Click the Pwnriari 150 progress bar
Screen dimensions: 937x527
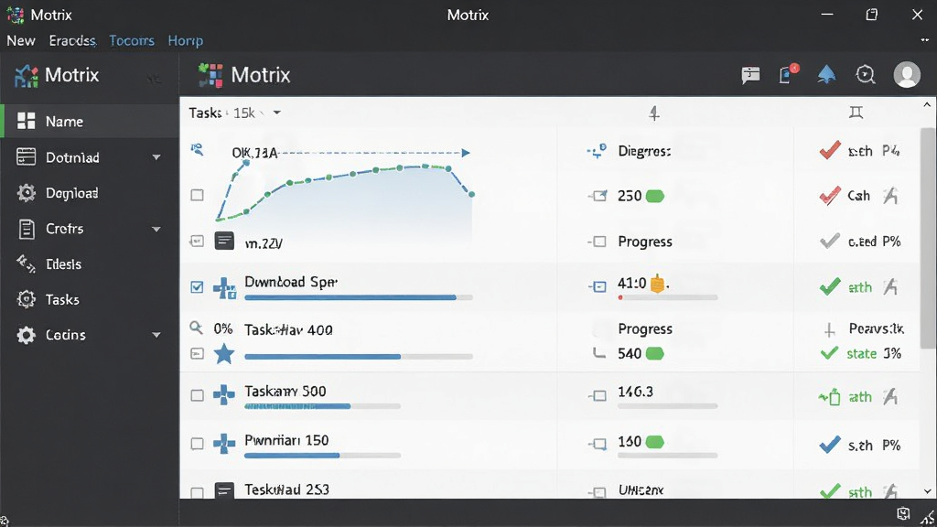coord(323,456)
